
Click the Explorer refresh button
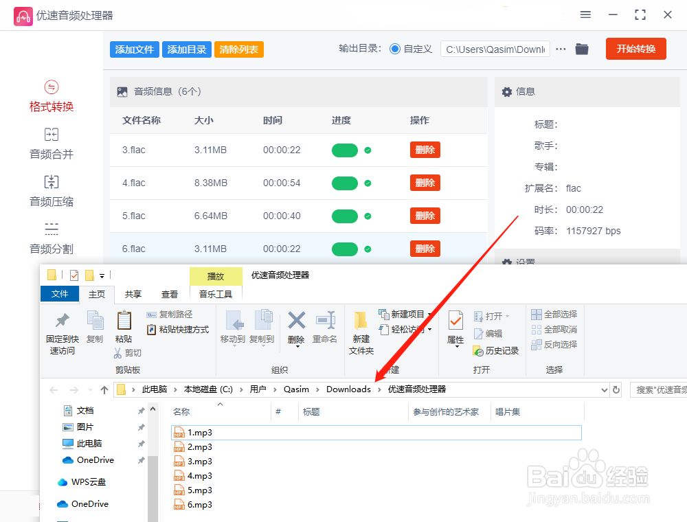click(x=616, y=389)
